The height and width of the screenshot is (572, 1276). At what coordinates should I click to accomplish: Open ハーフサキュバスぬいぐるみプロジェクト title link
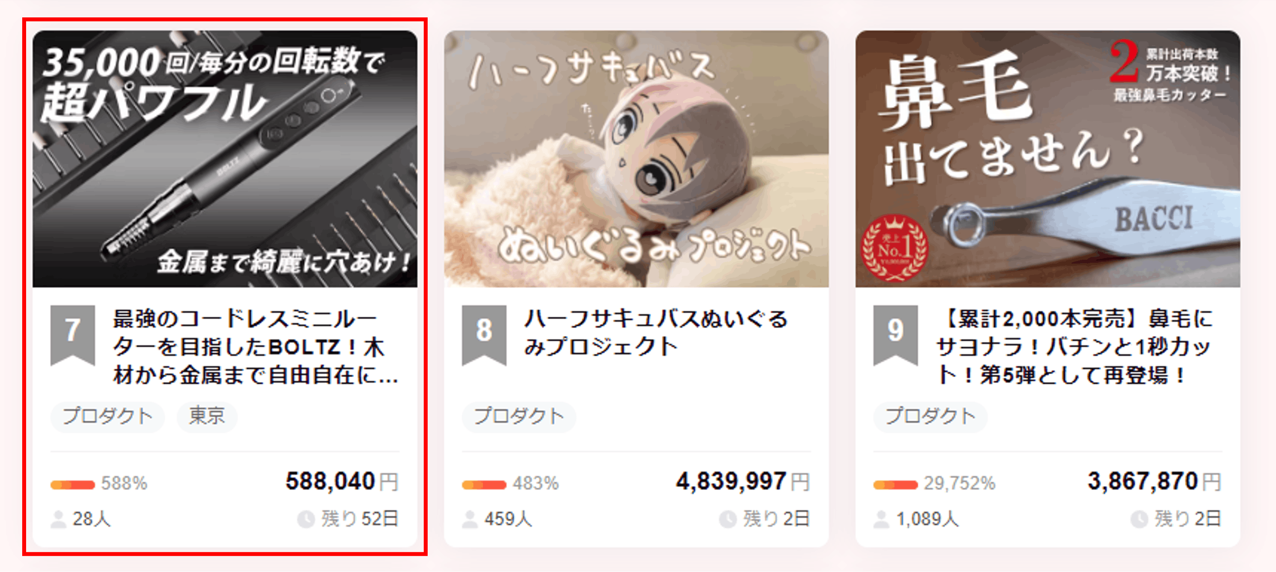click(x=656, y=332)
